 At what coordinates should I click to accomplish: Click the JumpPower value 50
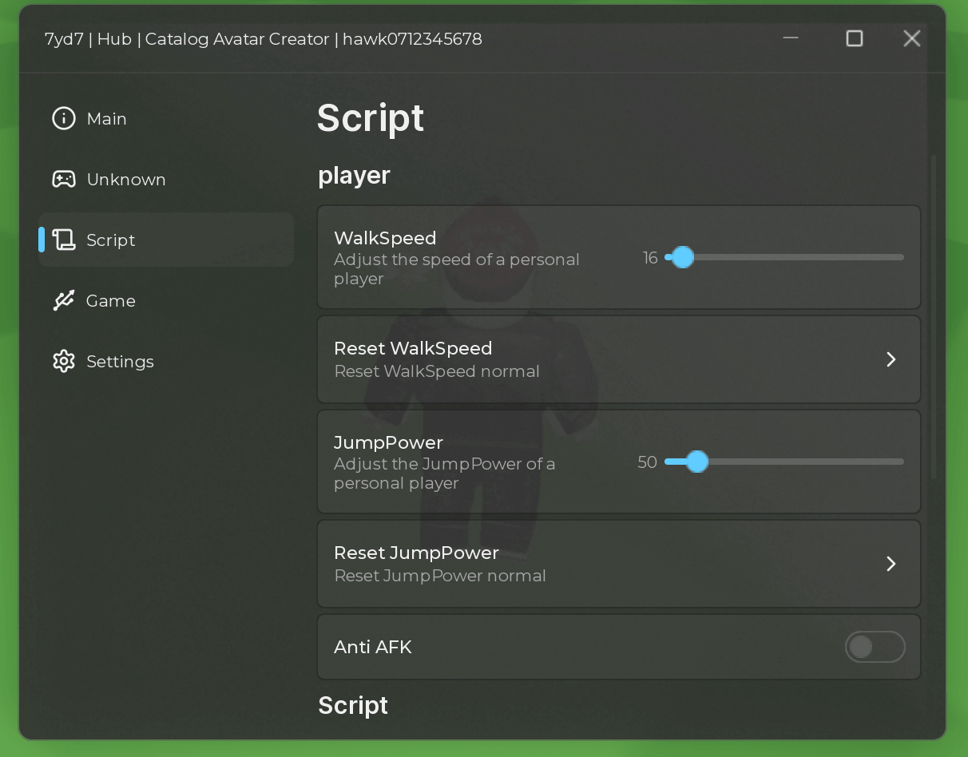[x=647, y=462]
